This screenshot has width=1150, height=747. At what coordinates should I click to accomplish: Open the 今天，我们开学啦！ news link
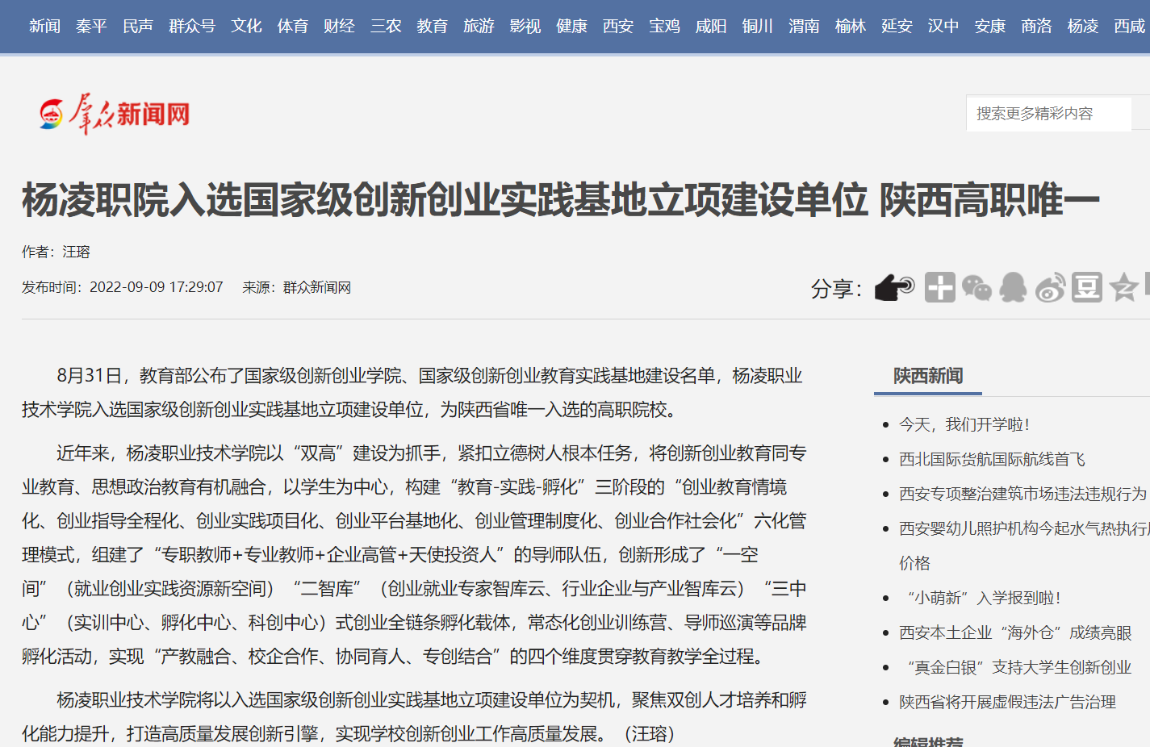[x=964, y=424]
